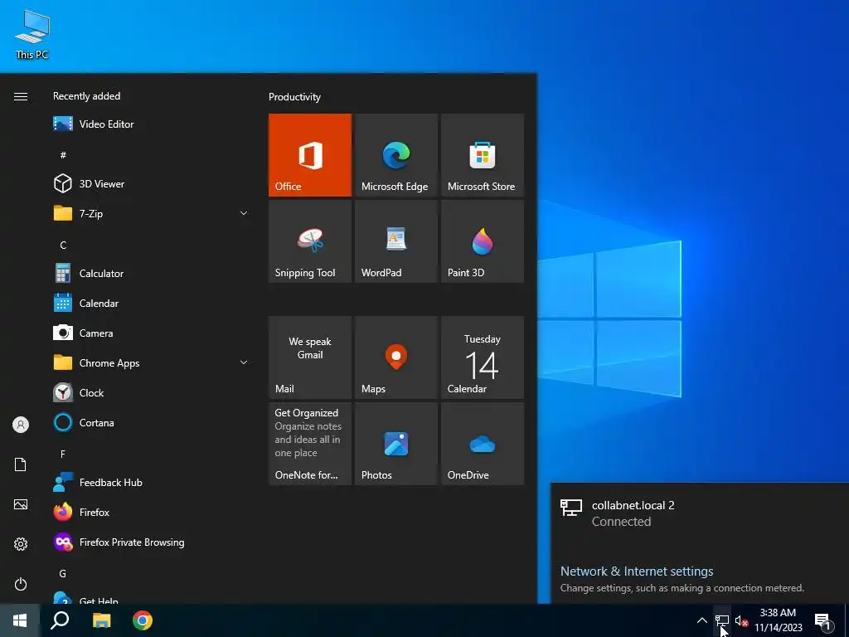Select This PC icon on the desktop
849x637 pixels.
(32, 34)
